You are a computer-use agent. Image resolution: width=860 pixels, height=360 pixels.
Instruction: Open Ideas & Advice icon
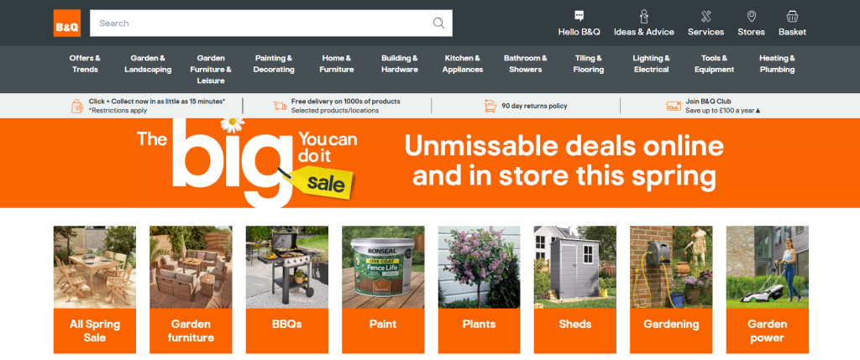click(644, 16)
